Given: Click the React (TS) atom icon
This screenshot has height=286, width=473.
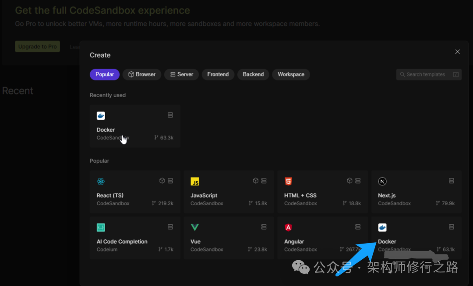Looking at the screenshot, I should [101, 181].
